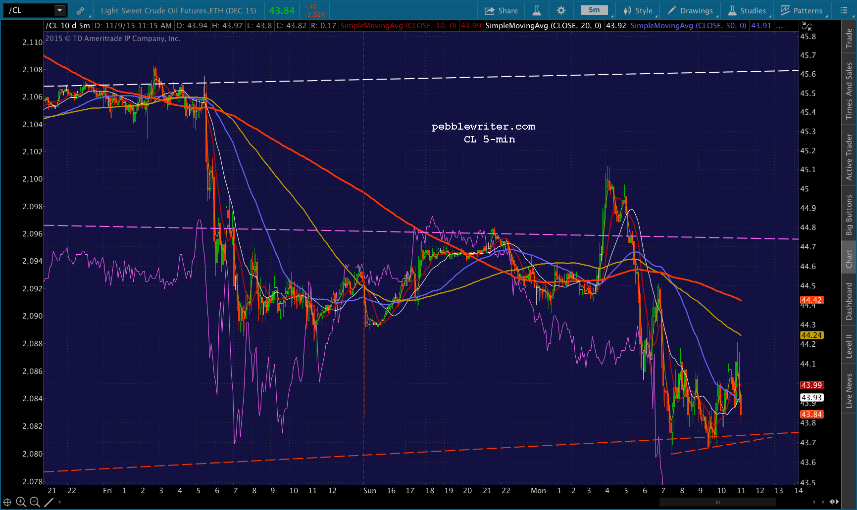The width and height of the screenshot is (857, 510).
Task: Open the Studies menu
Action: point(747,10)
